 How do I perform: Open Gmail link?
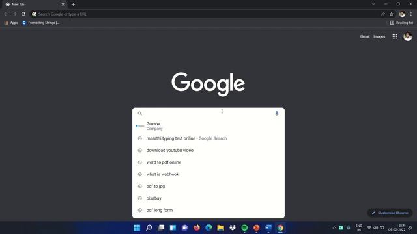coord(365,36)
